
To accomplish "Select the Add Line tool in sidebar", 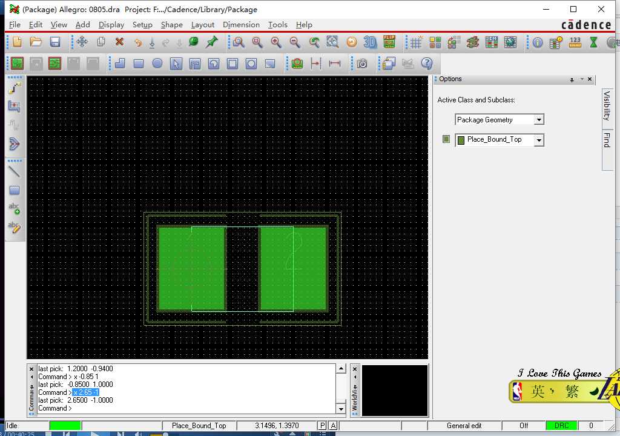I will click(15, 171).
